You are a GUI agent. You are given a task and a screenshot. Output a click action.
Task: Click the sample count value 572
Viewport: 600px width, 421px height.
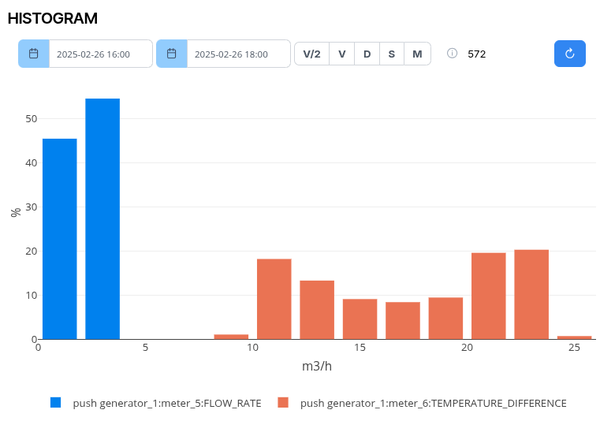pos(477,54)
